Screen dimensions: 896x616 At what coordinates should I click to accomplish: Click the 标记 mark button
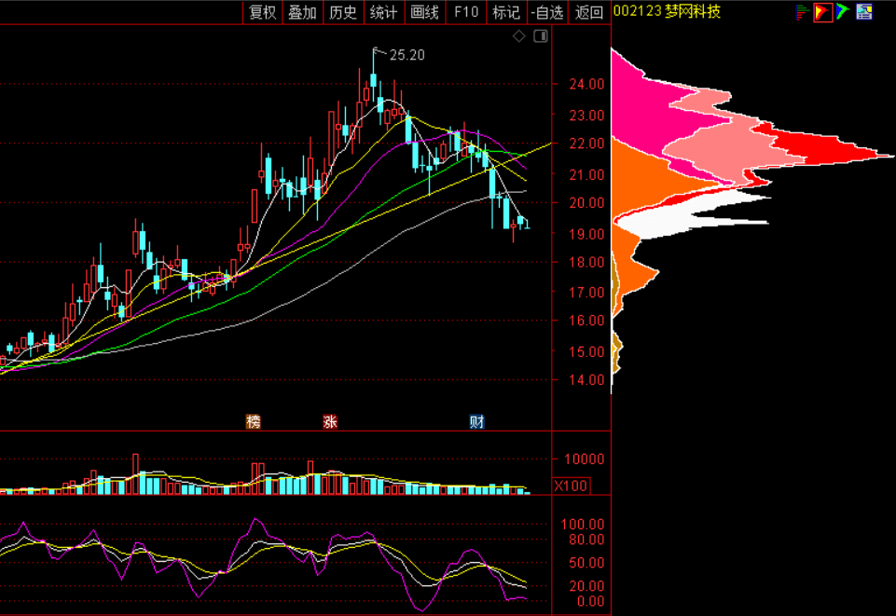coord(505,12)
